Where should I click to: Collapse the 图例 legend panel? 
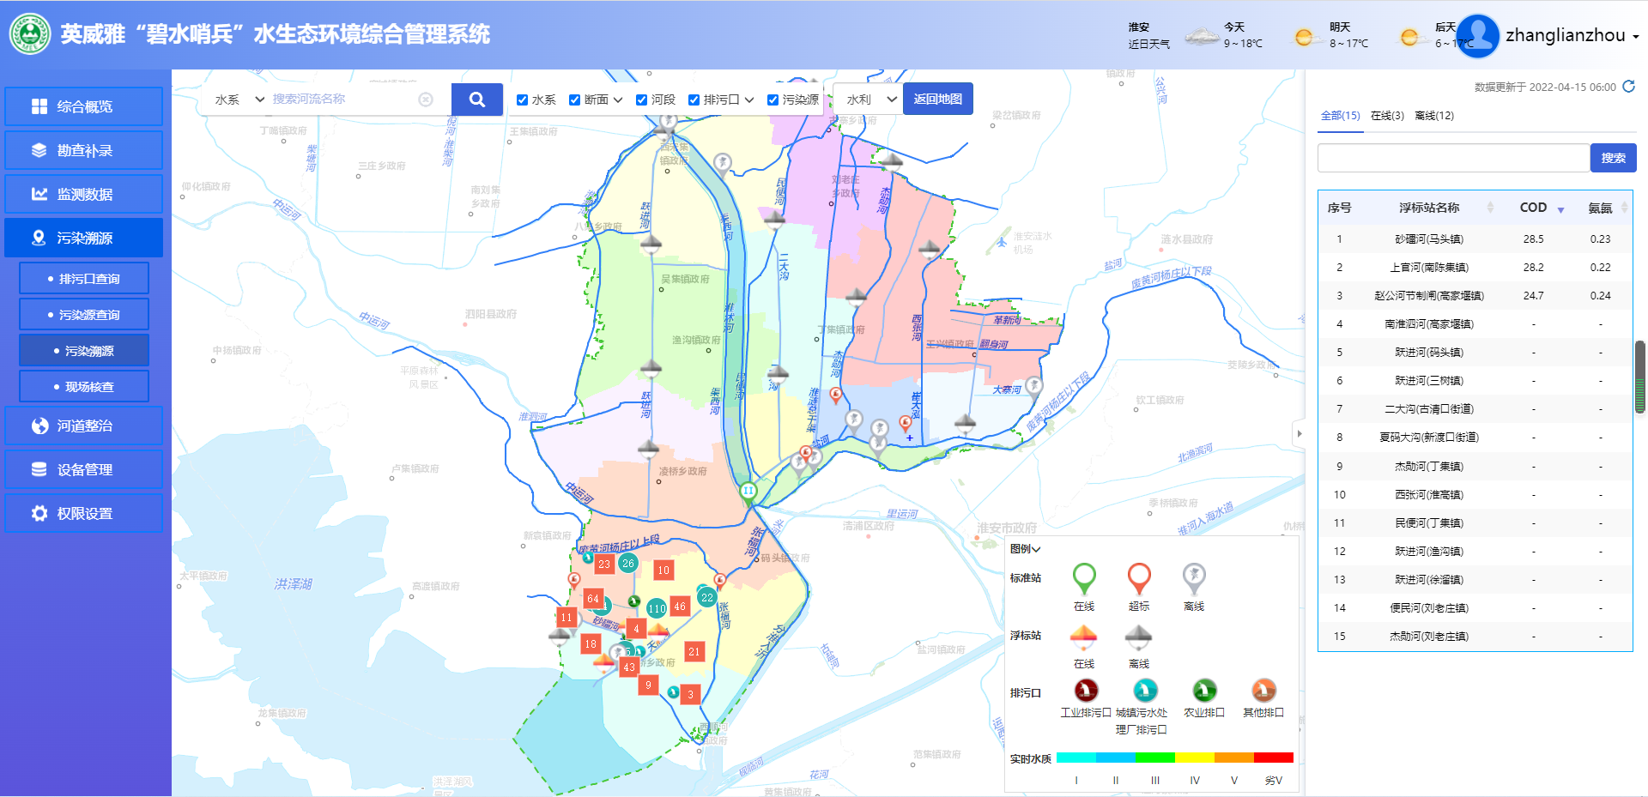click(x=1025, y=549)
